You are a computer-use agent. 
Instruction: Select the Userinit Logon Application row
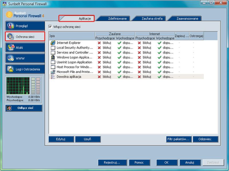74,62
